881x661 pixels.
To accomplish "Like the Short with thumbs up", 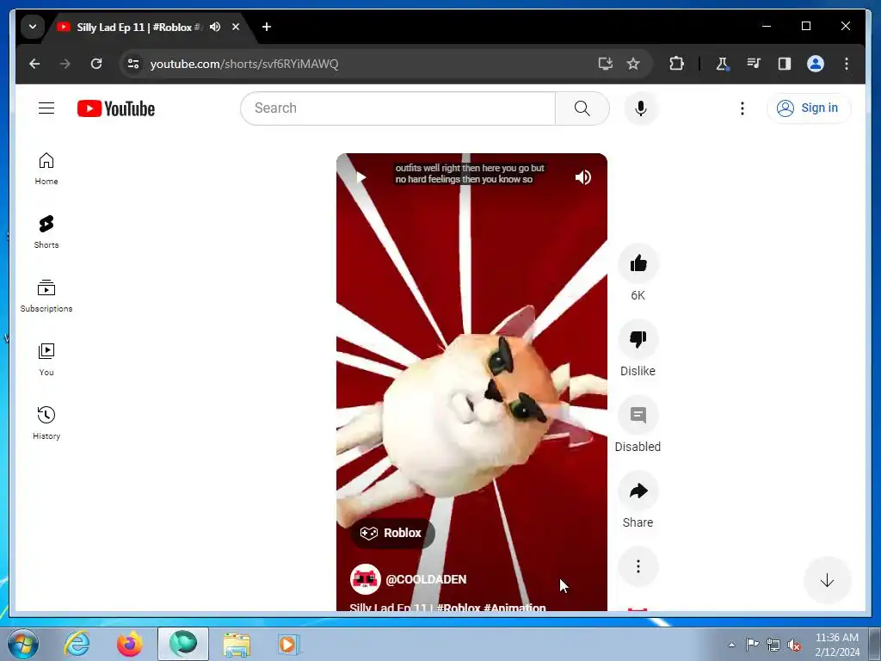I will pyautogui.click(x=638, y=263).
